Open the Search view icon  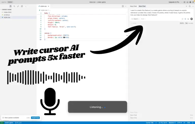pos(14,6)
